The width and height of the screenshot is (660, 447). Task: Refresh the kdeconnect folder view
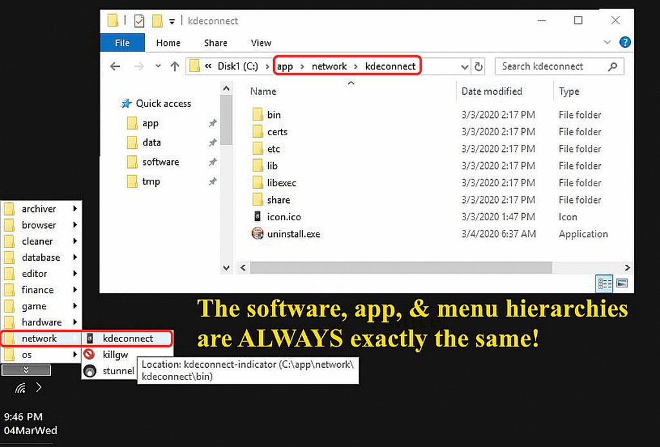point(479,66)
